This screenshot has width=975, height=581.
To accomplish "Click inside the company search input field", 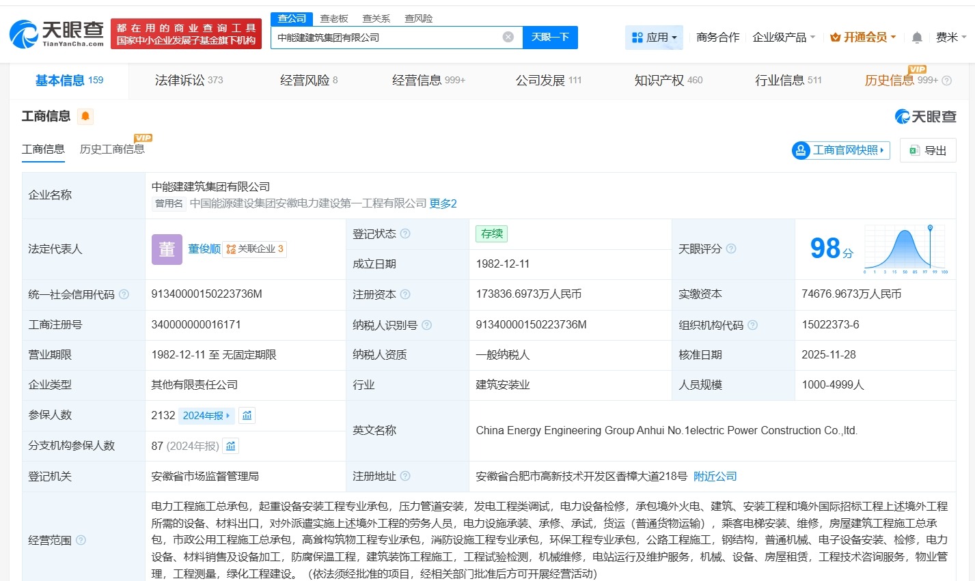I will point(383,38).
